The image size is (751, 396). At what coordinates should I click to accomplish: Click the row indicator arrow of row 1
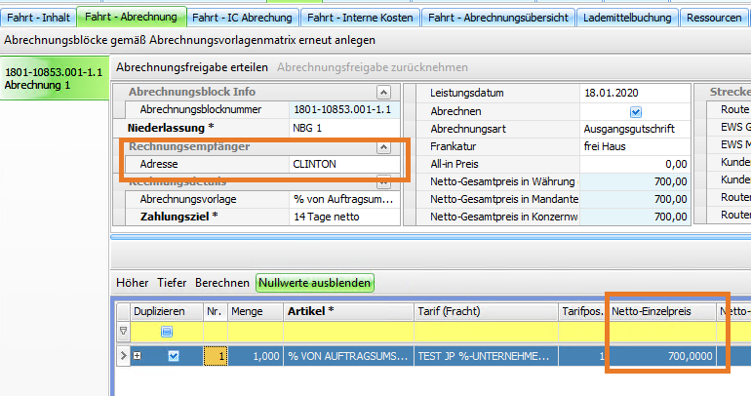coord(123,356)
